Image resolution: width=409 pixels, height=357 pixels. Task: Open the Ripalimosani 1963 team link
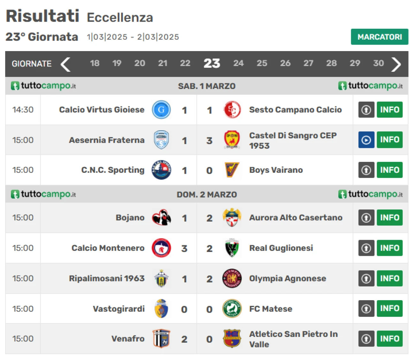107,278
